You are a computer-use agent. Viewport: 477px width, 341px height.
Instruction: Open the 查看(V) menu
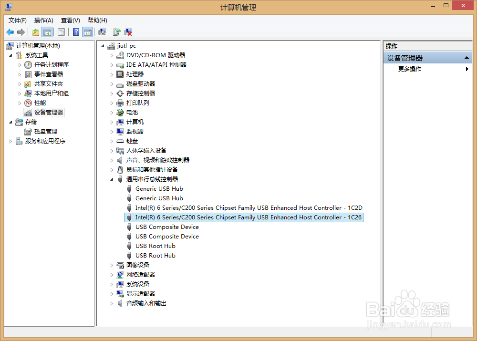click(x=70, y=20)
